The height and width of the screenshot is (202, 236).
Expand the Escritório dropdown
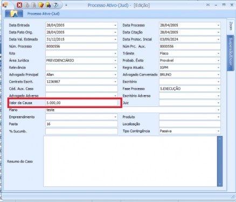(218, 82)
